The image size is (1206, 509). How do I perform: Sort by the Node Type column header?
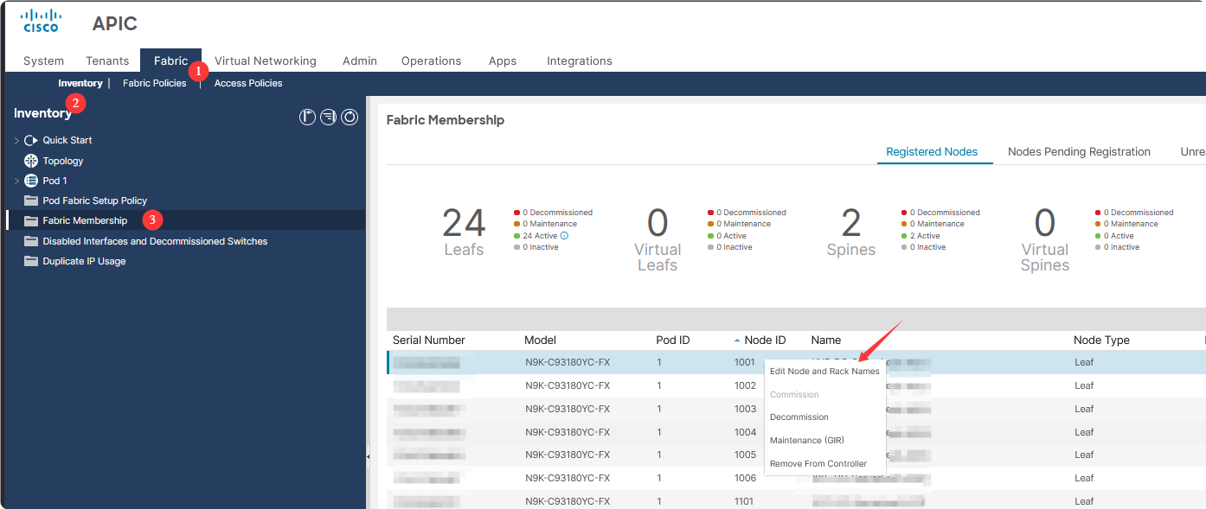(x=1101, y=340)
